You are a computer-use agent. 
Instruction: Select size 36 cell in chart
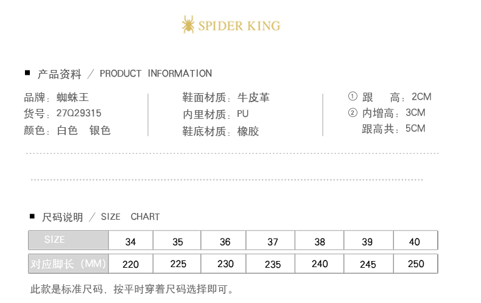click(x=225, y=241)
